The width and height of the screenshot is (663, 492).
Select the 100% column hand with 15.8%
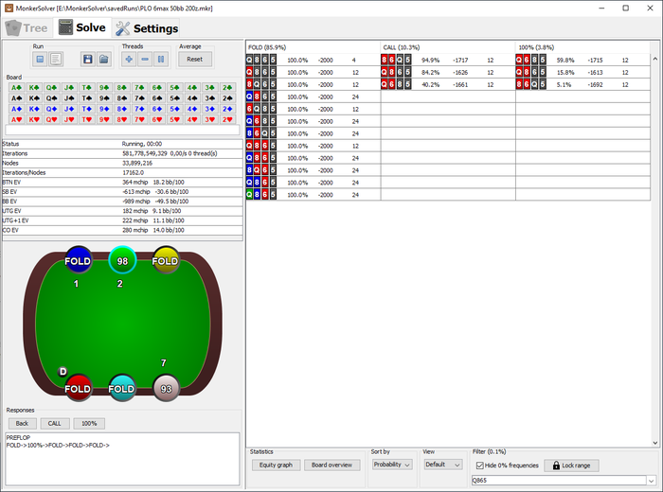pos(582,72)
